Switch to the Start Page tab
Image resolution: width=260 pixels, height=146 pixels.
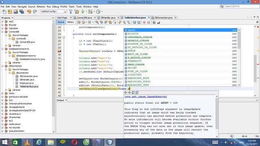coord(62,18)
